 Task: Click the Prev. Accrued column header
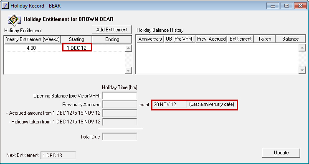(x=211, y=39)
